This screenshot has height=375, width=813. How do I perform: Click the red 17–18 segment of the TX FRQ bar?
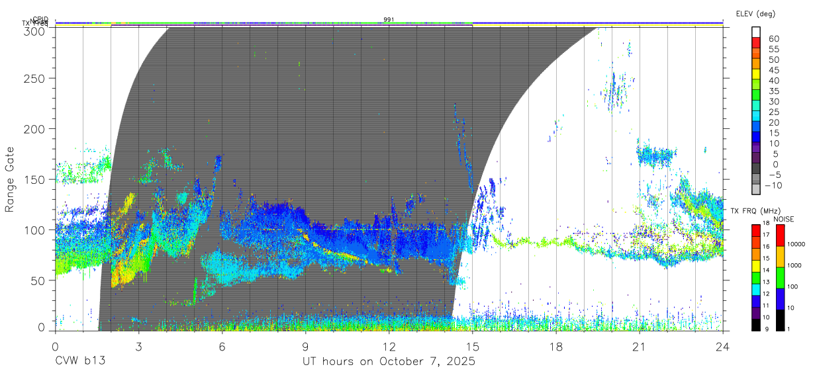pos(756,229)
